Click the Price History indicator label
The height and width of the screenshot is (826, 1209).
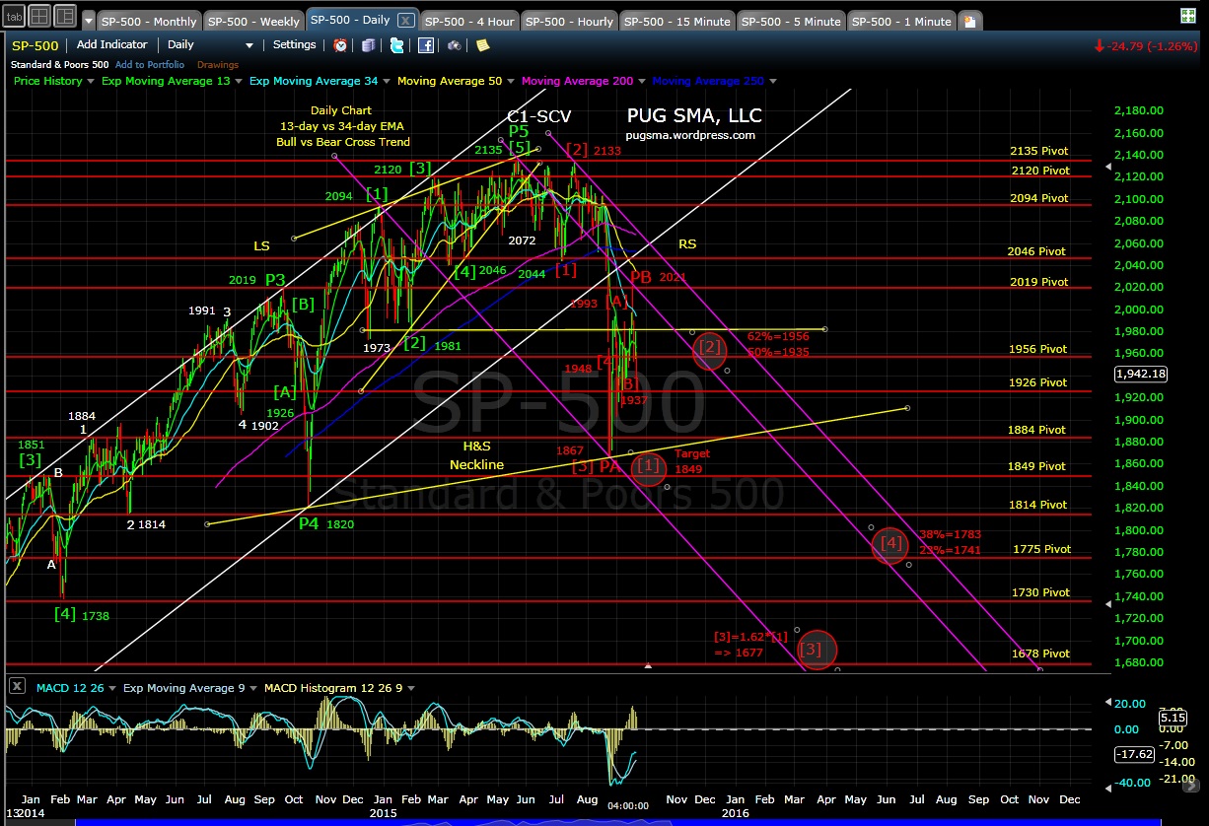tap(48, 82)
